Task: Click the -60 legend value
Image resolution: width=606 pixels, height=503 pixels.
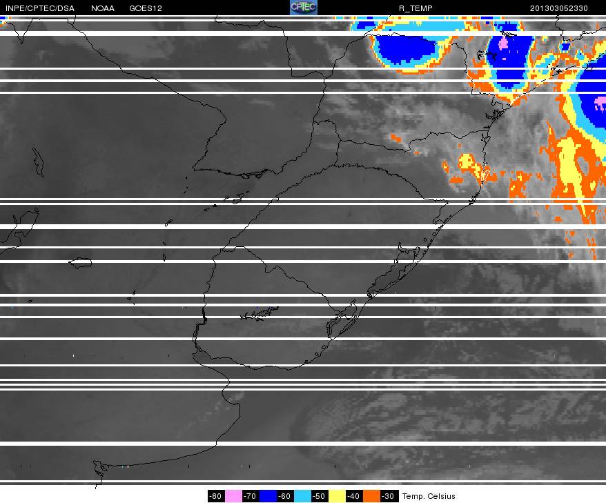Action: tap(285, 496)
